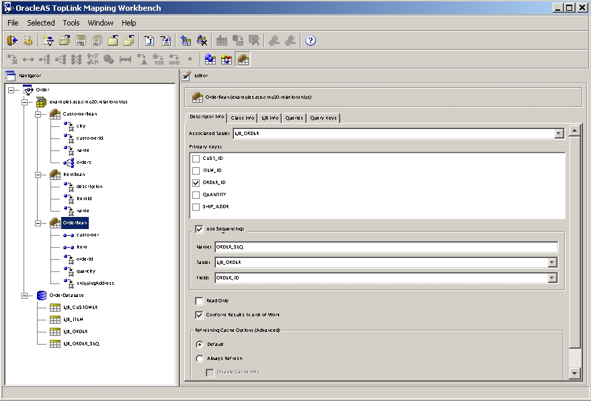Collapse the OrderDatabase tree node
The width and height of the screenshot is (591, 401).
click(25, 296)
